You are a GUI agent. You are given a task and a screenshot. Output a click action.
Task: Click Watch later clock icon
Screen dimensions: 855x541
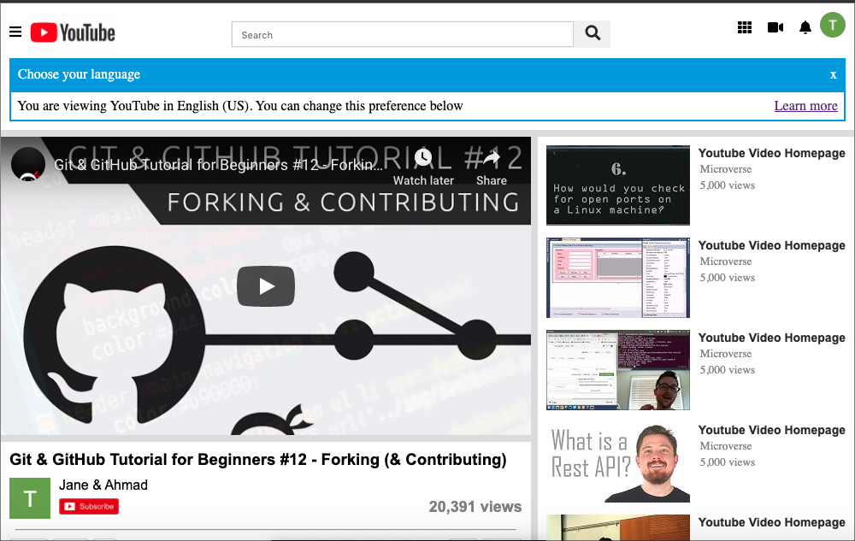(x=423, y=158)
